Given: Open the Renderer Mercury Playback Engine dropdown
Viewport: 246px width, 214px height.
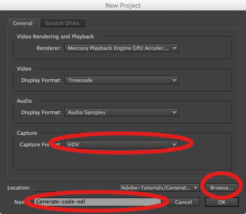Looking at the screenshot, I should tap(122, 48).
